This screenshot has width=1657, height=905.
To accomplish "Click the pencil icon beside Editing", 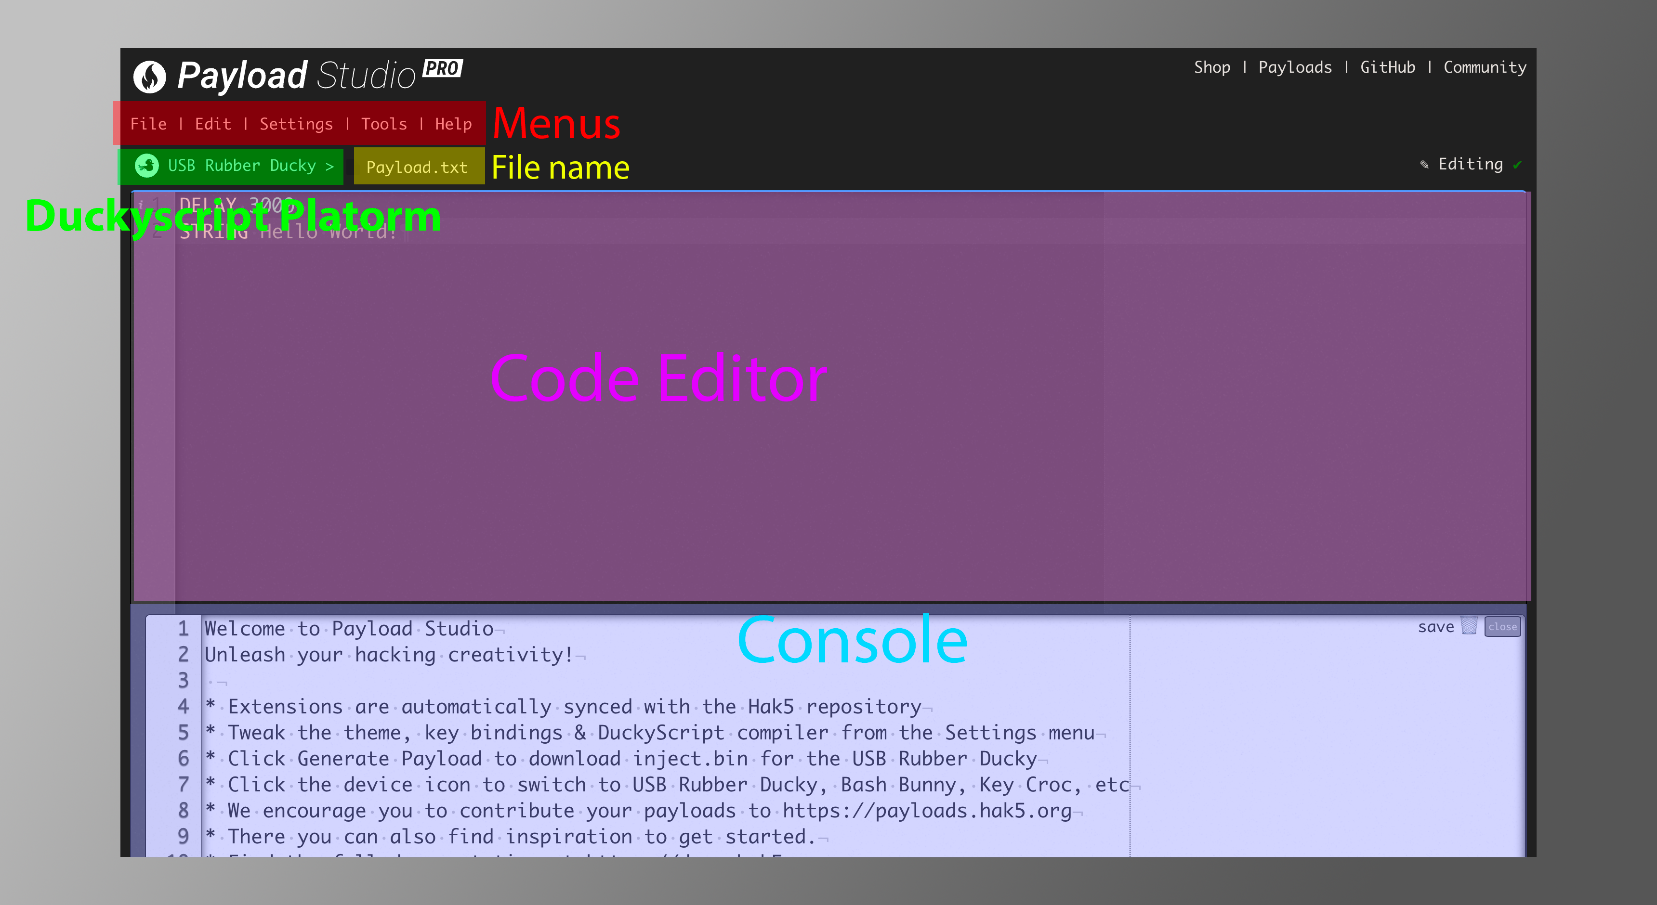I will (1424, 165).
